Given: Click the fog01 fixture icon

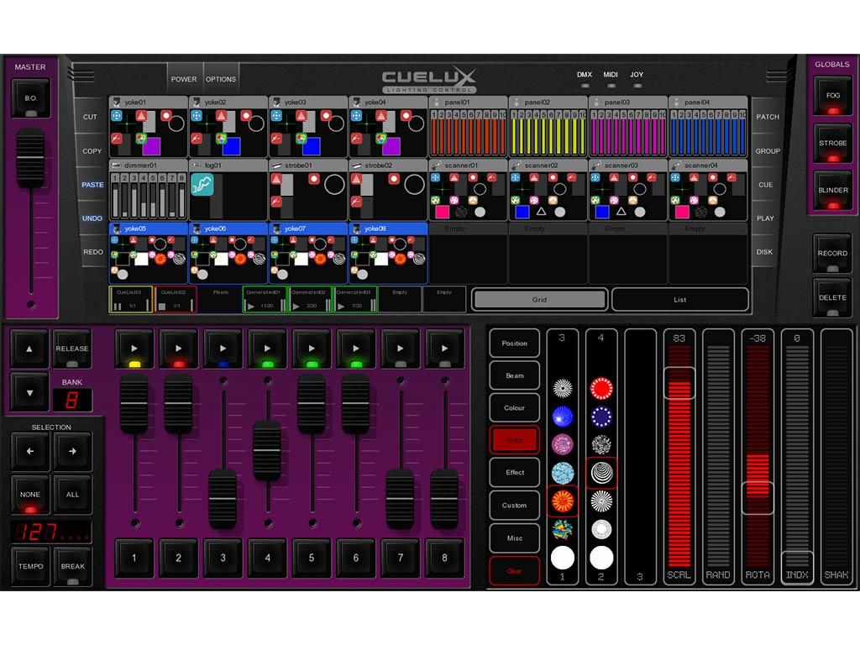Looking at the screenshot, I should pos(202,186).
